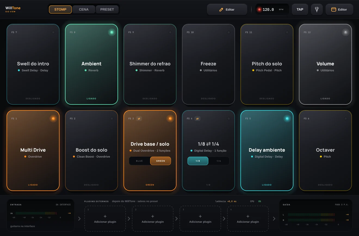Click the IN input level meter
359x236 pixels.
click(36, 213)
